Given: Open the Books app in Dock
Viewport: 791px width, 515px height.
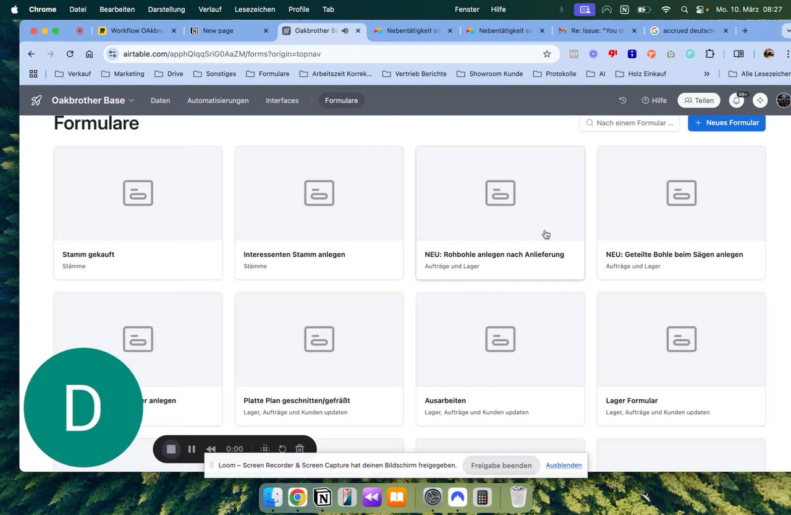Looking at the screenshot, I should pyautogui.click(x=396, y=496).
